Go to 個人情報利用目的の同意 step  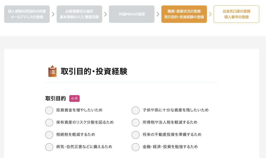tap(27, 14)
